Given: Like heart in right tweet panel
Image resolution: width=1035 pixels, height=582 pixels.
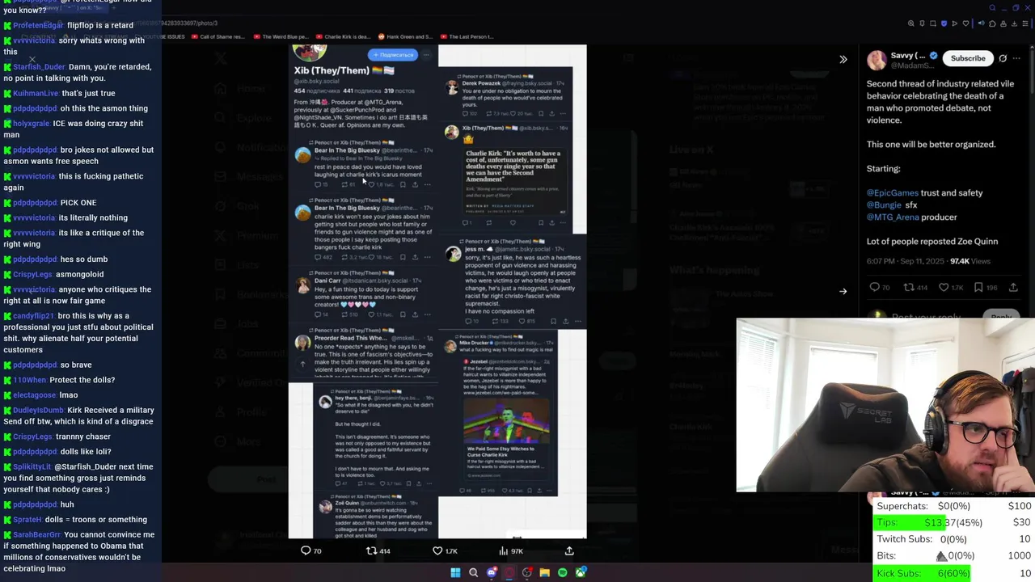Looking at the screenshot, I should [944, 287].
